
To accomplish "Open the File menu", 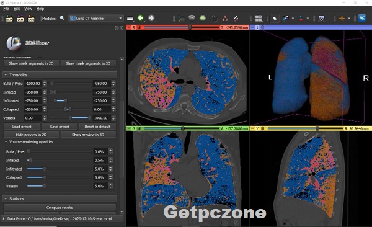I will pos(6,9).
